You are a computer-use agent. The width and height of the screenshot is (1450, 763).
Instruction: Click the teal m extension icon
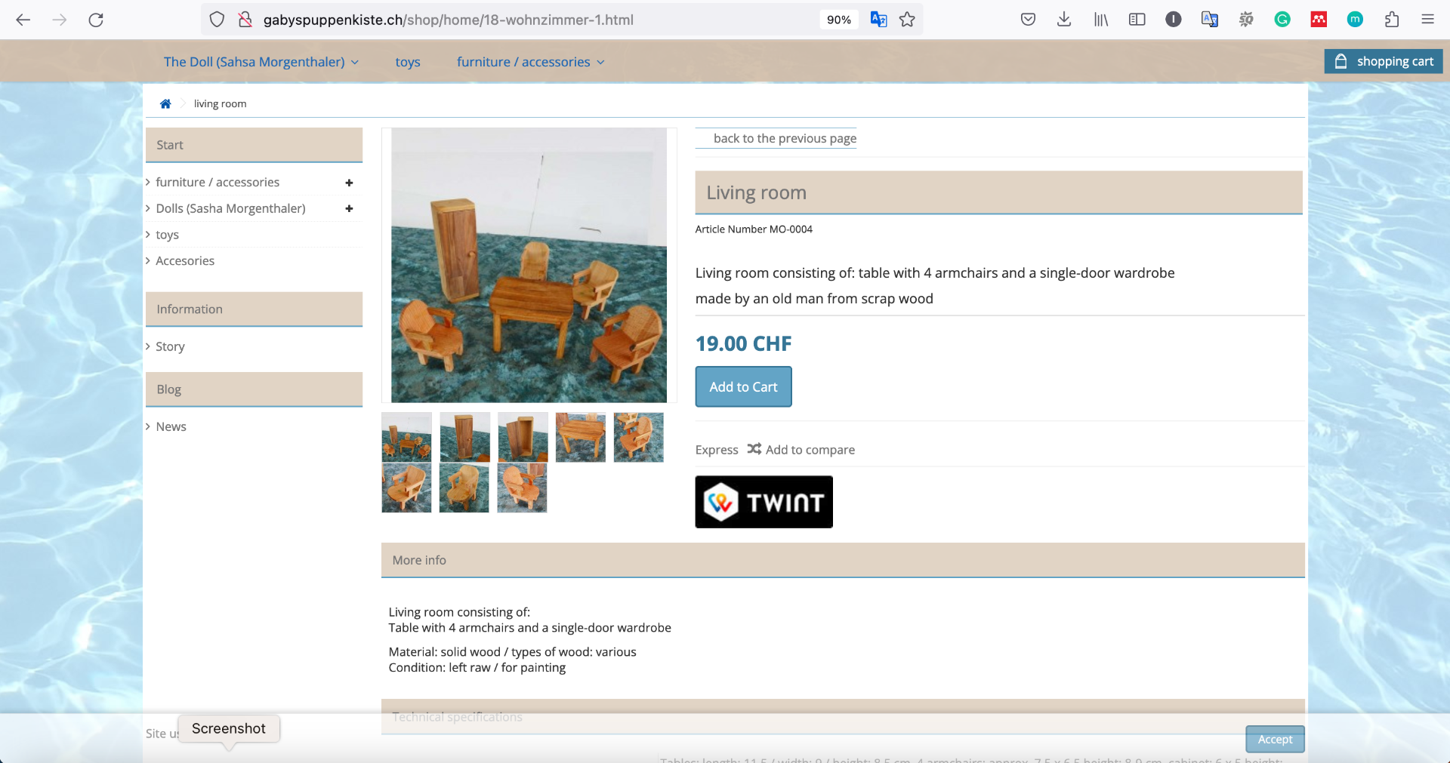[x=1355, y=20]
